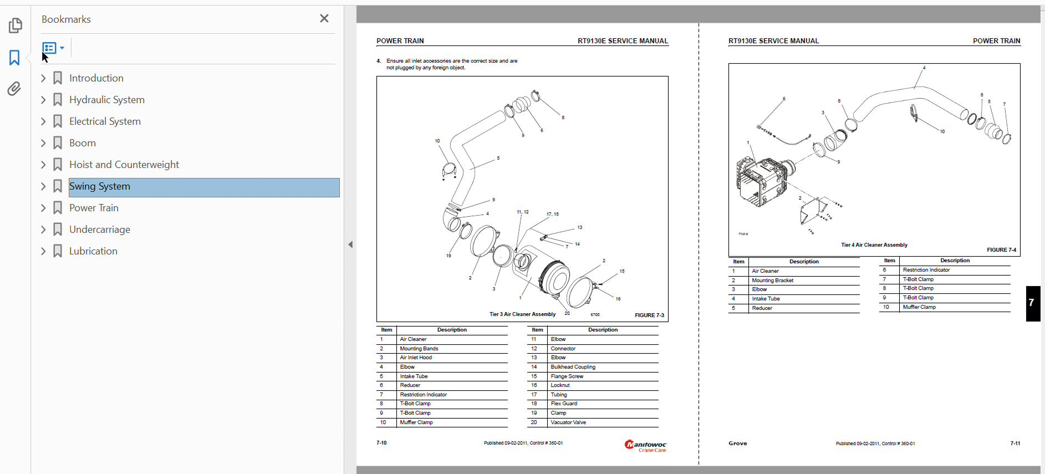This screenshot has height=474, width=1045.
Task: Click the Tier 4 Air Cleaner Assembly diagram
Action: 874,160
